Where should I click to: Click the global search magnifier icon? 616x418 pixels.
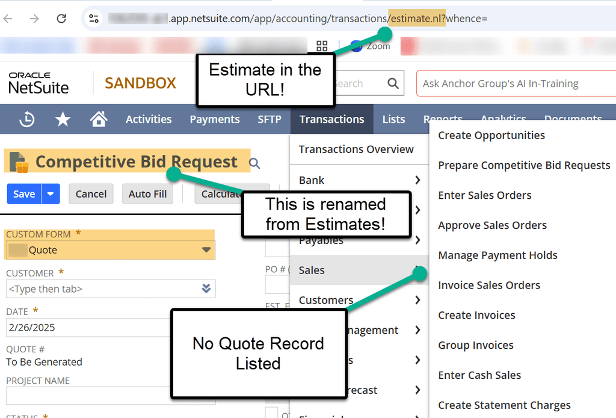pos(392,83)
